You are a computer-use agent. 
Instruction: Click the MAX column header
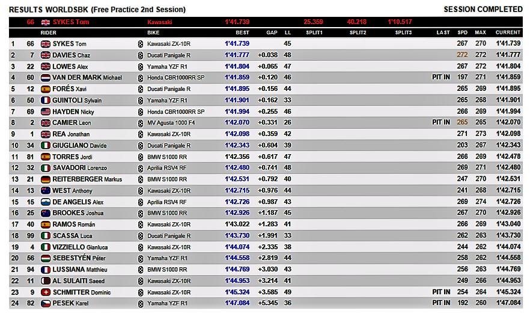480,33
